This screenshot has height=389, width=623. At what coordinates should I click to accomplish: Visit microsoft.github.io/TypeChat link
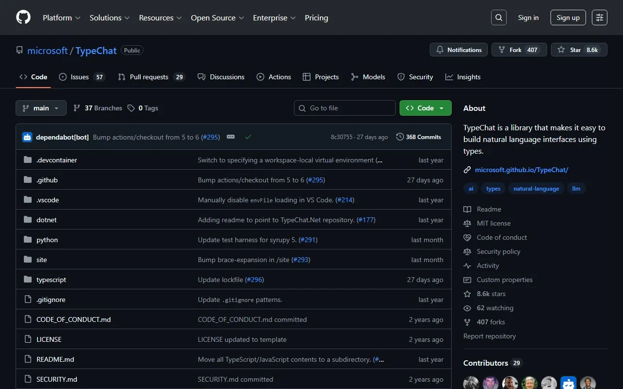[521, 170]
